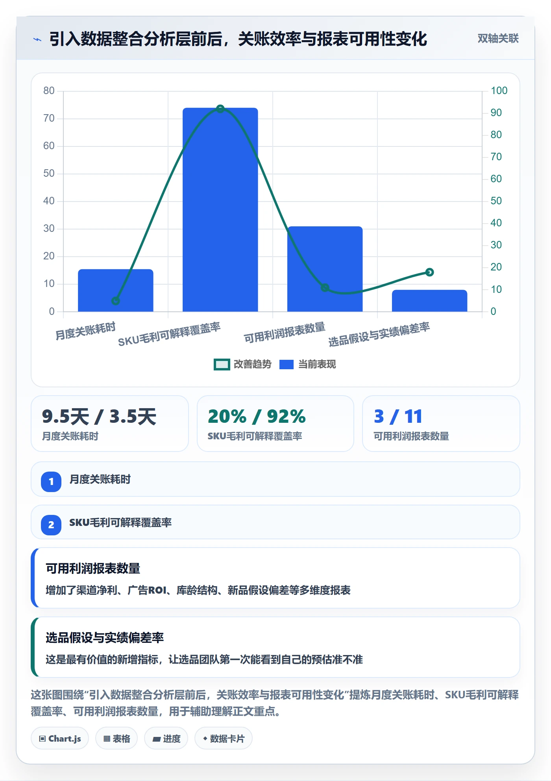Click the 进度 tag
The height and width of the screenshot is (781, 551).
tap(166, 738)
